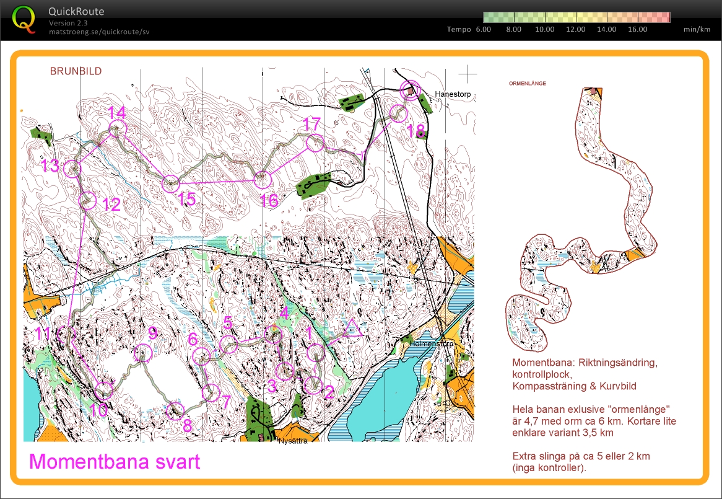Viewport: 722px width, 499px height.
Task: Click the registration cross above the map corner
Action: click(x=468, y=74)
